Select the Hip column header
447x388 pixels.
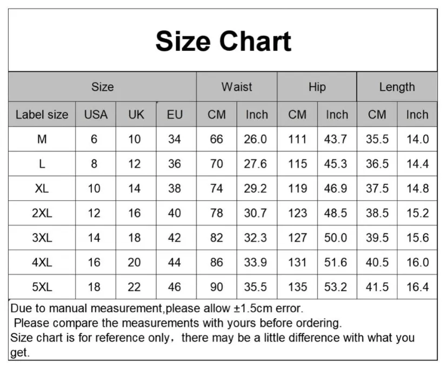coord(317,87)
